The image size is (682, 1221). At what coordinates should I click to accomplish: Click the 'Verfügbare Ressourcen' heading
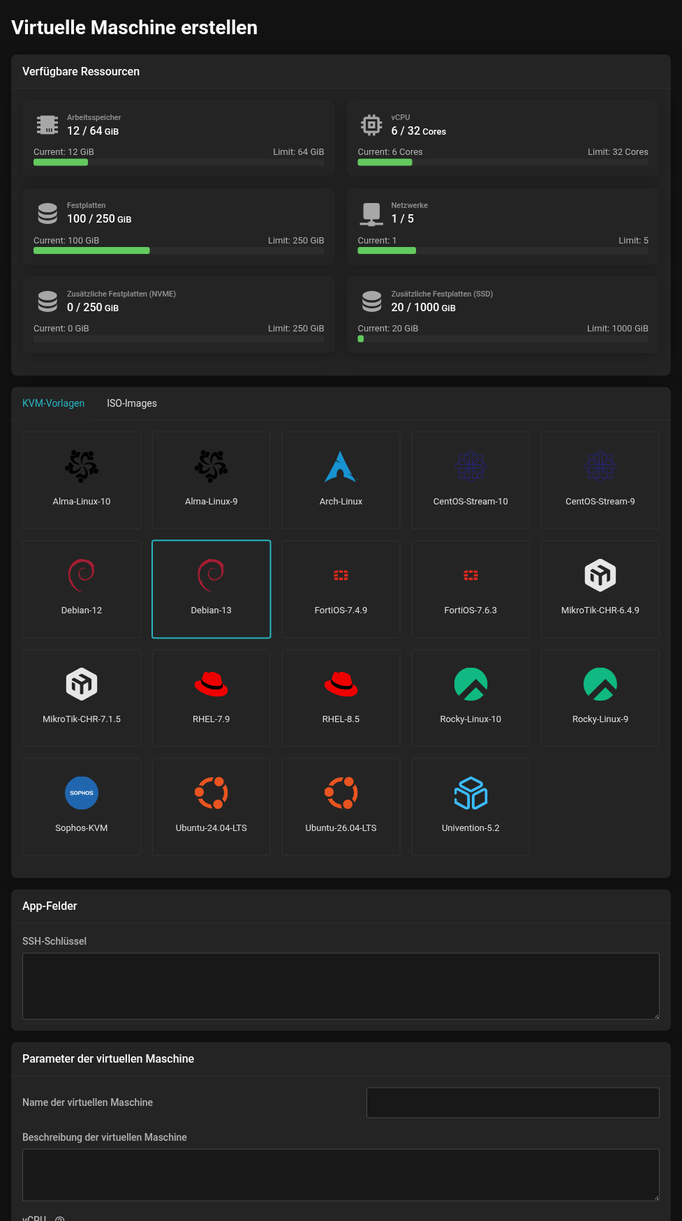81,72
